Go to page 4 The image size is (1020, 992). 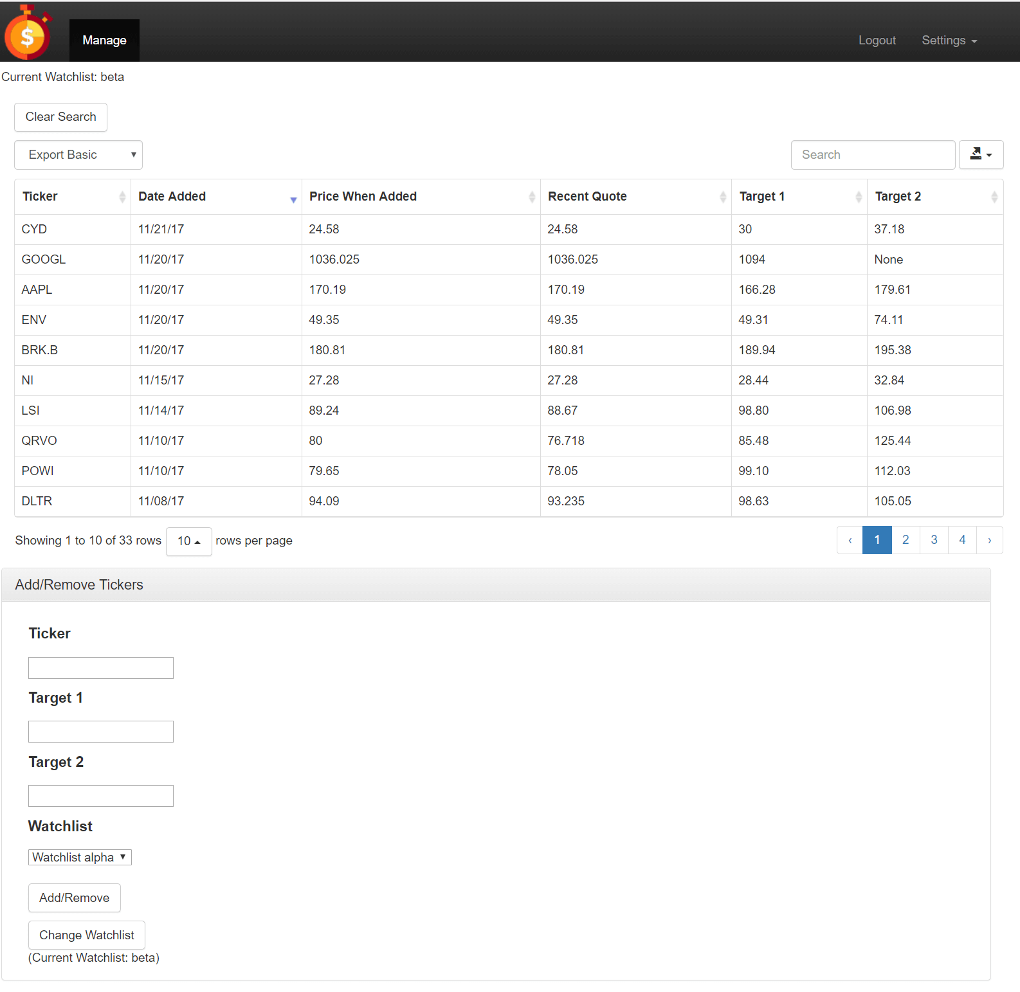click(x=962, y=540)
